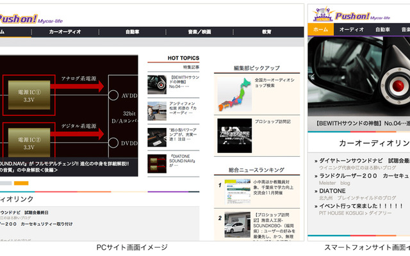The image size is (410, 256).
Task: Click ウイニング代表中江のほろ酔いブログ on the smartphone site
Action: tap(357, 168)
